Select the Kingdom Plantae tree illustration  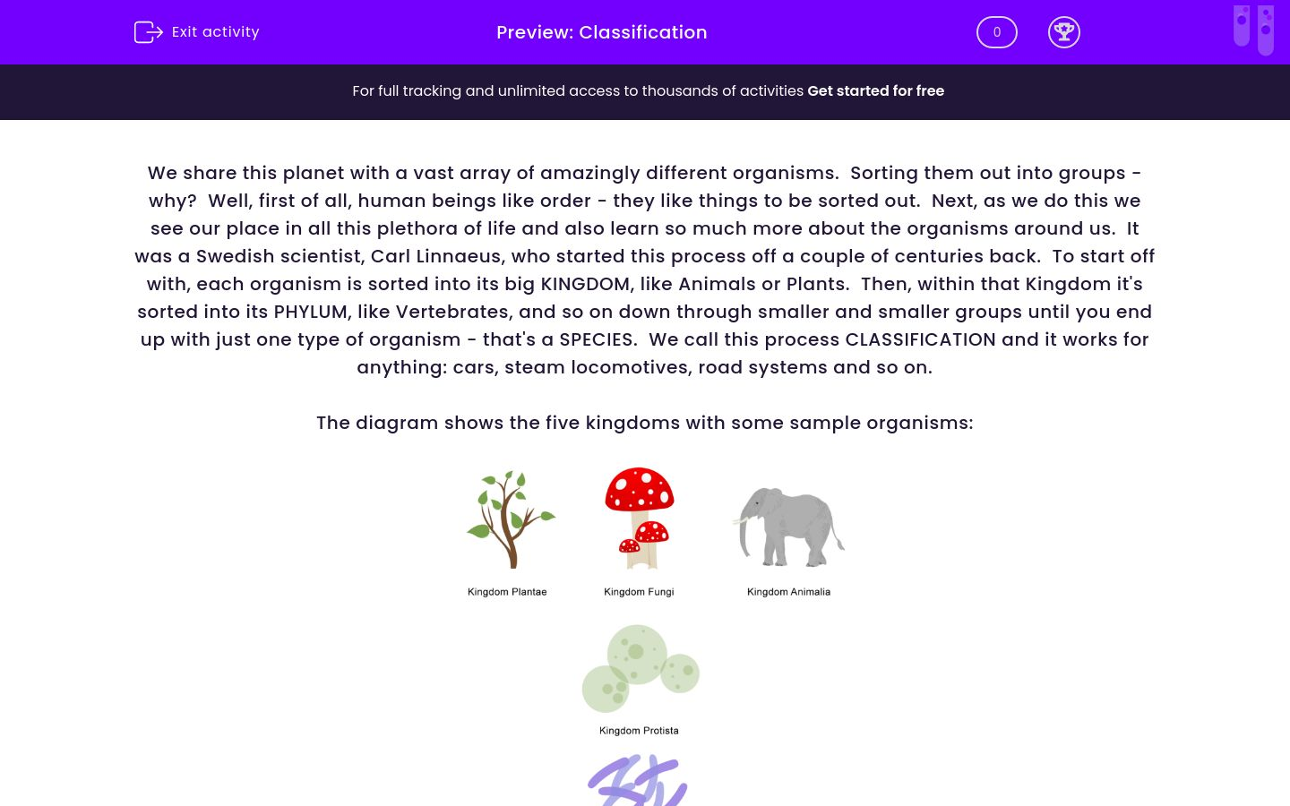click(510, 518)
